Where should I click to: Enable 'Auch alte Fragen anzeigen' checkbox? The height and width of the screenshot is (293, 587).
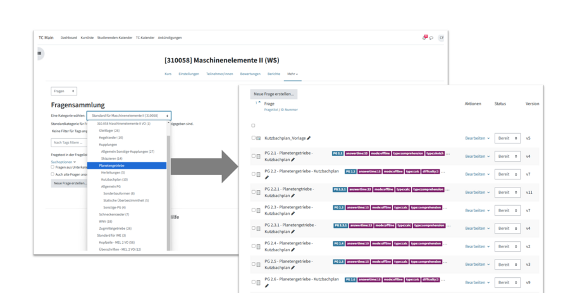click(53, 174)
